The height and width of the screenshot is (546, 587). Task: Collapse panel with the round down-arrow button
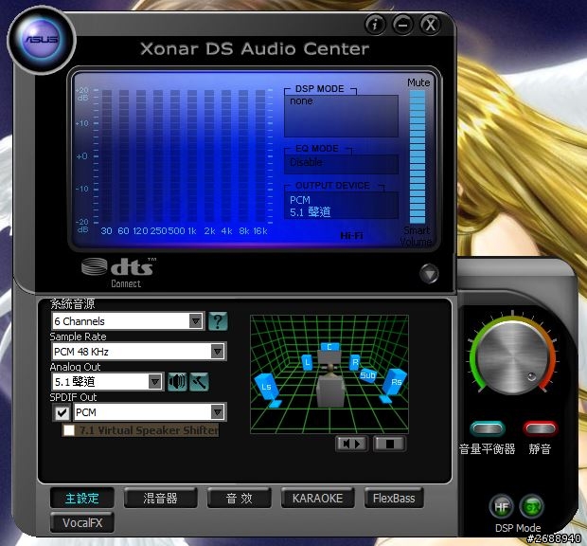[x=429, y=274]
